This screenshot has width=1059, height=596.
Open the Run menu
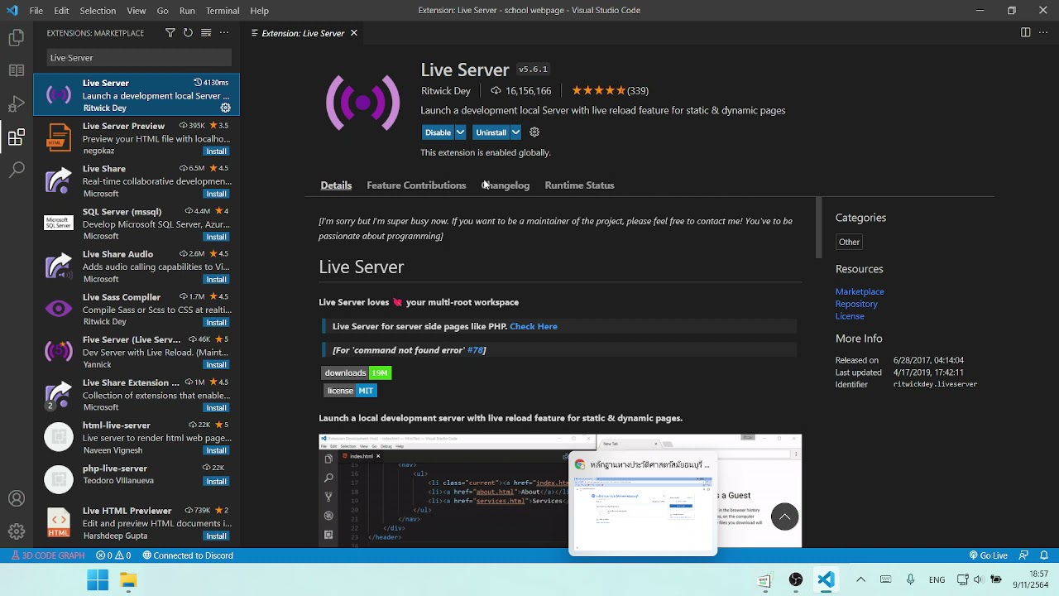coord(187,11)
